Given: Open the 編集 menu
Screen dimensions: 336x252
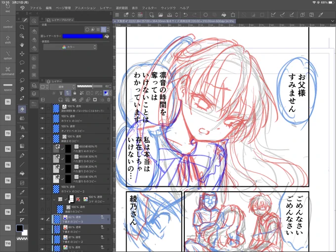Looking at the screenshot, I should [48, 8].
